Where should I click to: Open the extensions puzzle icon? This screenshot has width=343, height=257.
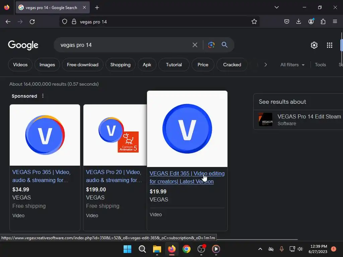[323, 21]
